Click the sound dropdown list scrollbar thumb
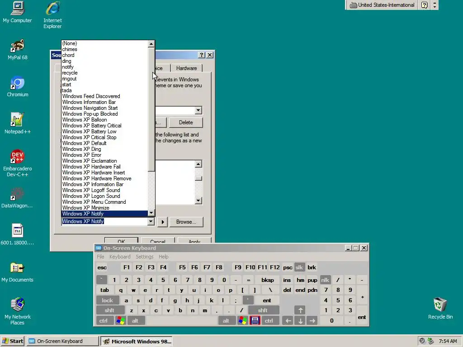Image resolution: width=463 pixels, height=347 pixels. click(x=151, y=109)
